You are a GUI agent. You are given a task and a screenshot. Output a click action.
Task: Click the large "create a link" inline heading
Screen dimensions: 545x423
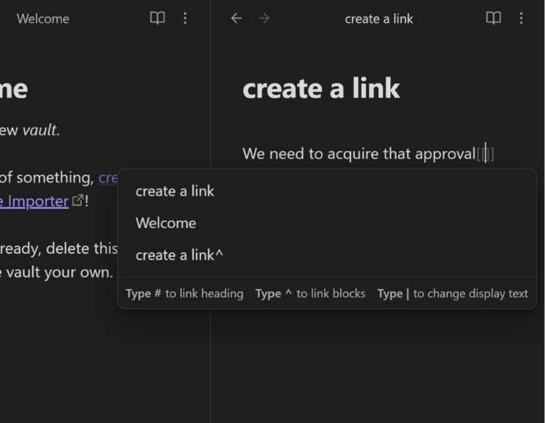(x=321, y=88)
